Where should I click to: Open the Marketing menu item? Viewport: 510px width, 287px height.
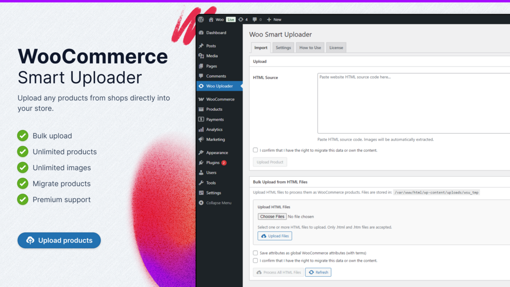coord(219,139)
